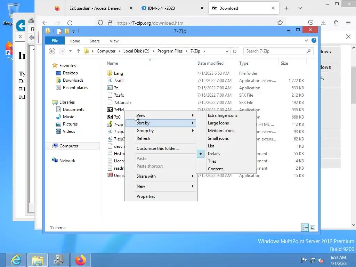Click the Up one level arrow
This screenshot has width=356, height=267.
click(78, 51)
